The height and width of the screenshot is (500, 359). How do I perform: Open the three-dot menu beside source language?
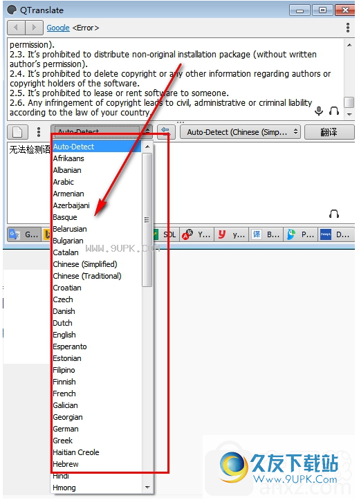pos(39,131)
